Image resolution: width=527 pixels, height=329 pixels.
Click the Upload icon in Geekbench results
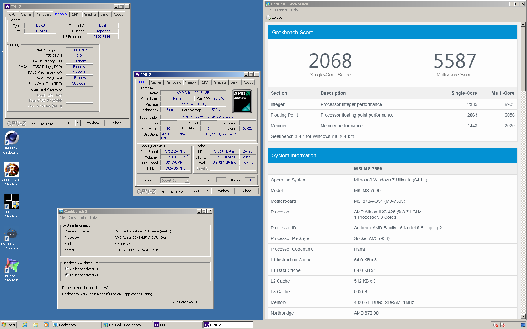[269, 18]
